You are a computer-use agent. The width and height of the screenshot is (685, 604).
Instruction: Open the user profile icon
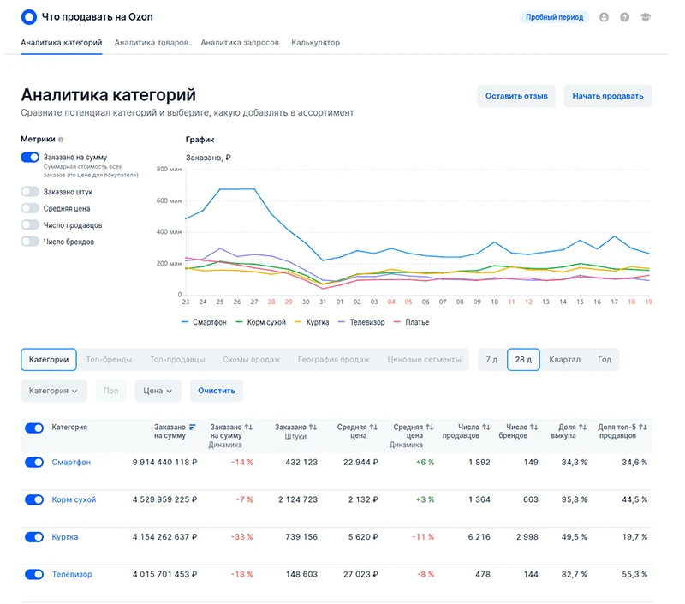click(x=604, y=17)
